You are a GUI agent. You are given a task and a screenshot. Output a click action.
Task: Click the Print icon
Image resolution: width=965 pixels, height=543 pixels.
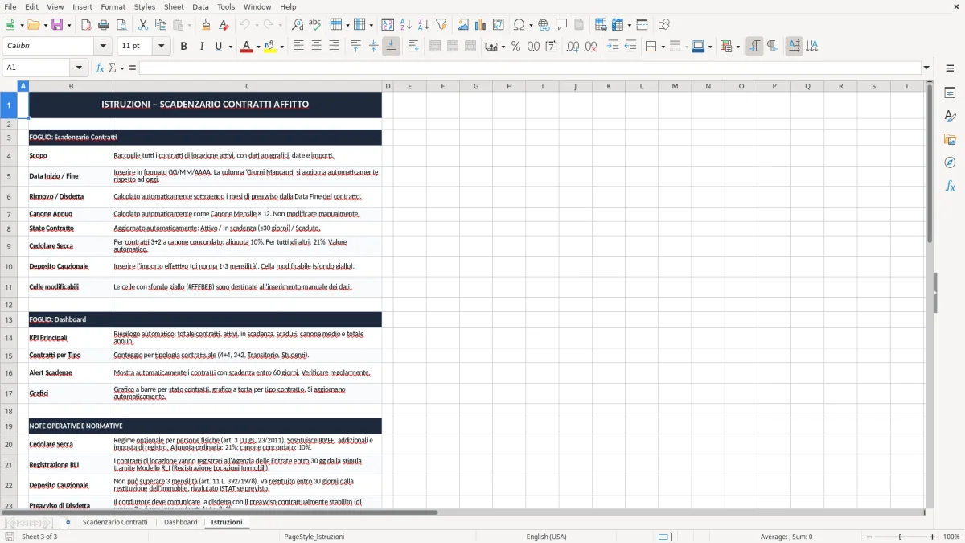pyautogui.click(x=104, y=25)
